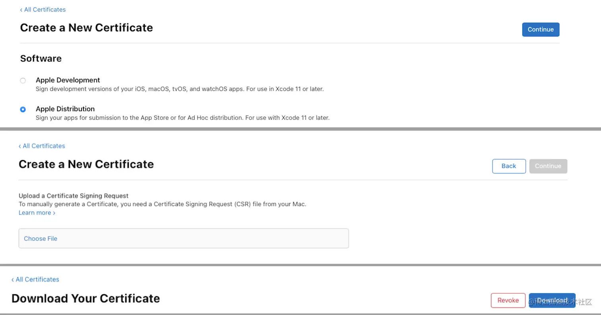
Task: Click the Download certificate button
Action: click(x=552, y=300)
